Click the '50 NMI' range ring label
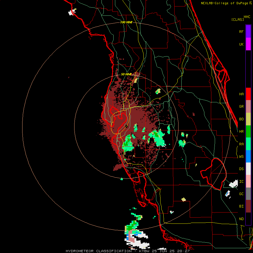Image resolution: width=253 pixels, height=253 pixels. click(126, 74)
